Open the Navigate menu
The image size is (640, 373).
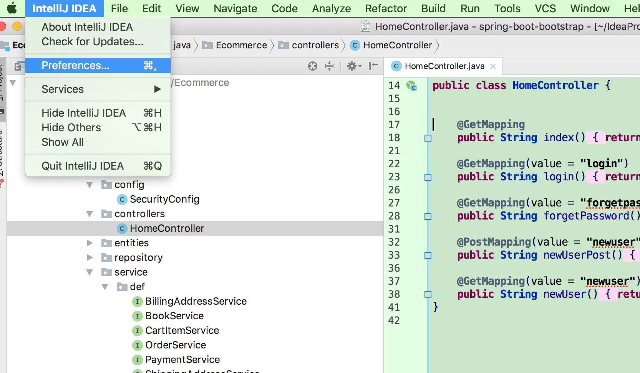pyautogui.click(x=235, y=8)
